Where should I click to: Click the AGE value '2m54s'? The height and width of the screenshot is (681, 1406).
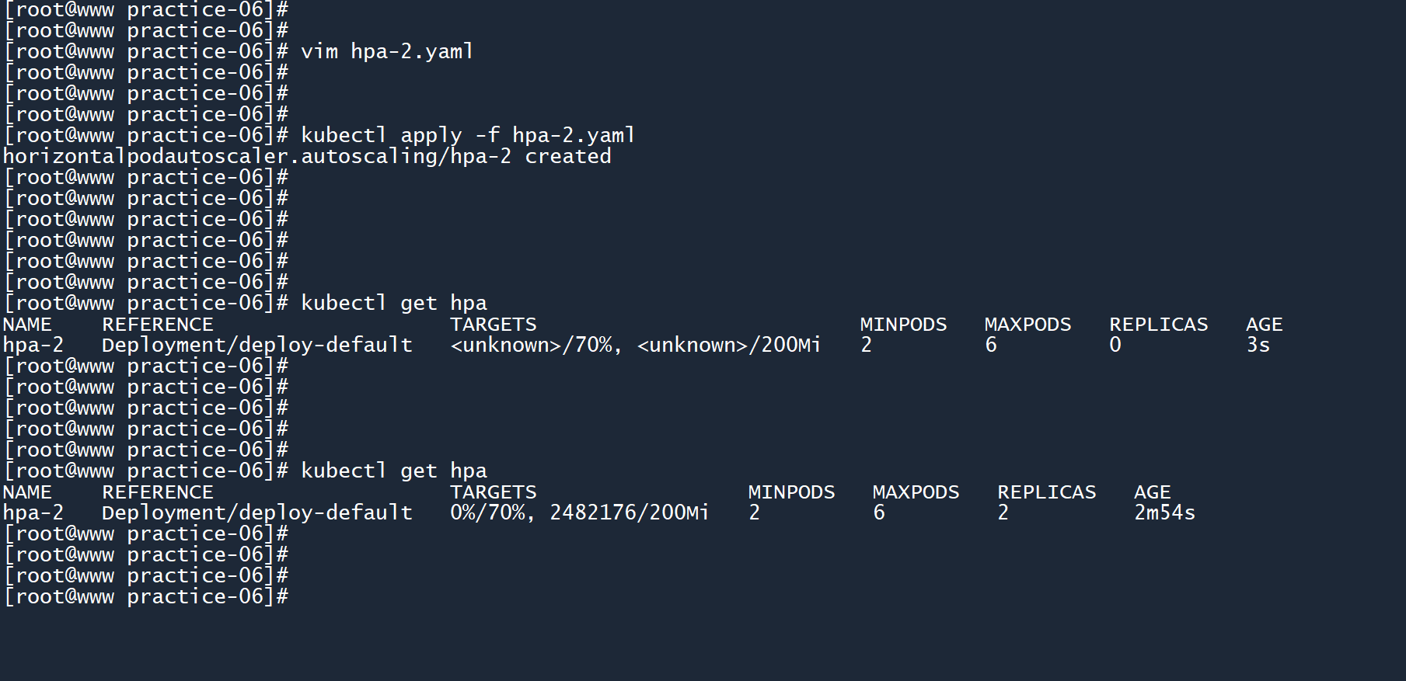pos(1164,513)
